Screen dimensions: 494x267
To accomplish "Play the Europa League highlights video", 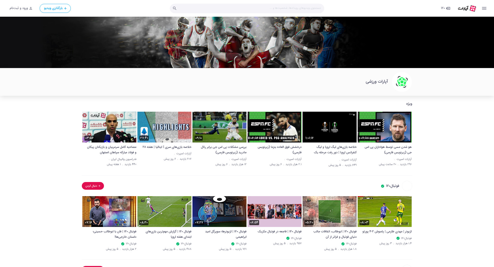I will [x=329, y=127].
